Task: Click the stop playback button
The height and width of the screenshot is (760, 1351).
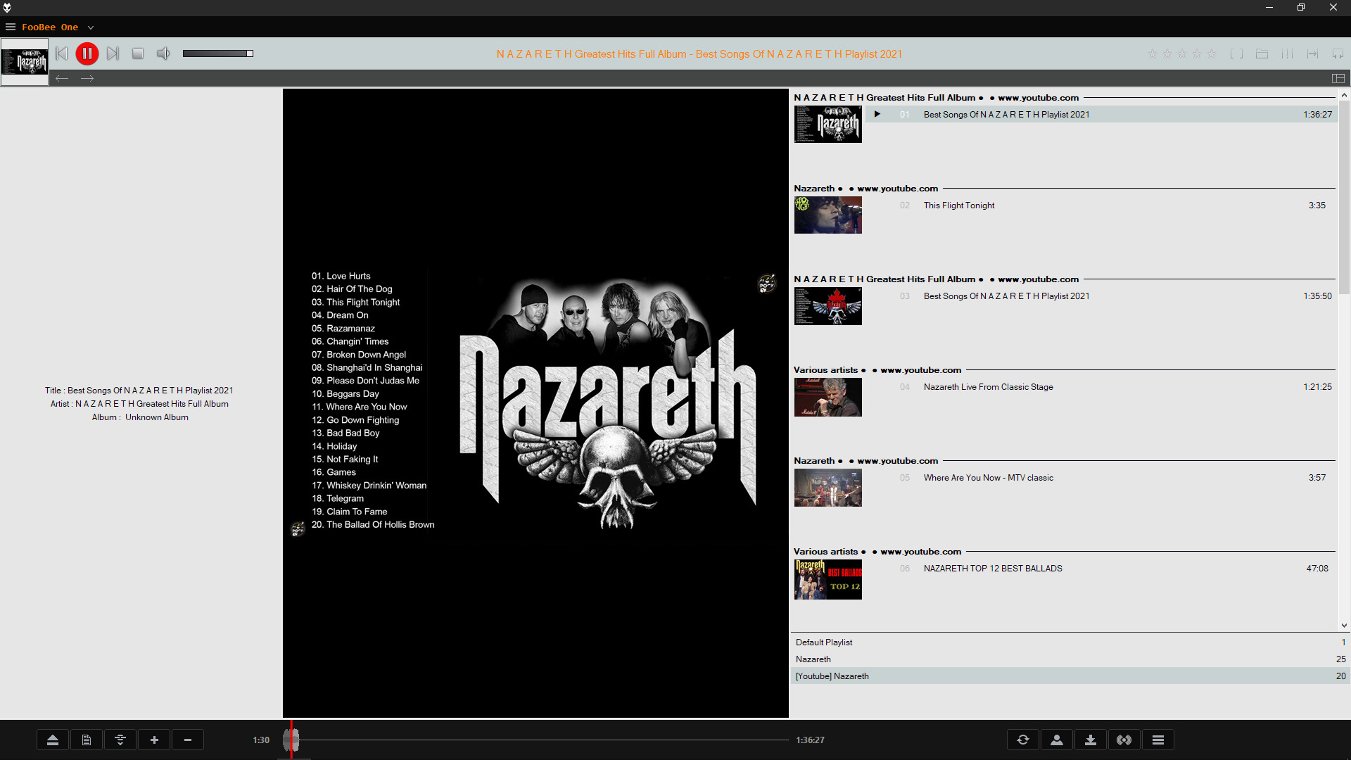Action: 138,53
